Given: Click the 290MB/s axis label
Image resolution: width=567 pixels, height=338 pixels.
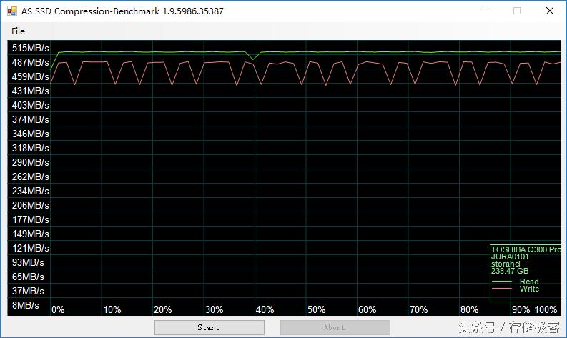Looking at the screenshot, I should point(30,162).
